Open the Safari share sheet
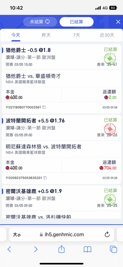Viewport: 123px width, 267px height. coord(61,249)
